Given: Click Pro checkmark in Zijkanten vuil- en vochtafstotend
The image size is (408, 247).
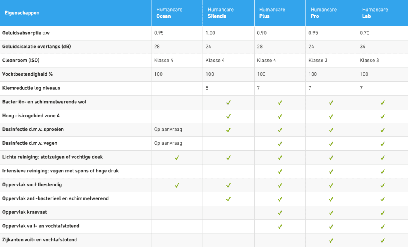Looking at the screenshot, I should pos(331,241).
